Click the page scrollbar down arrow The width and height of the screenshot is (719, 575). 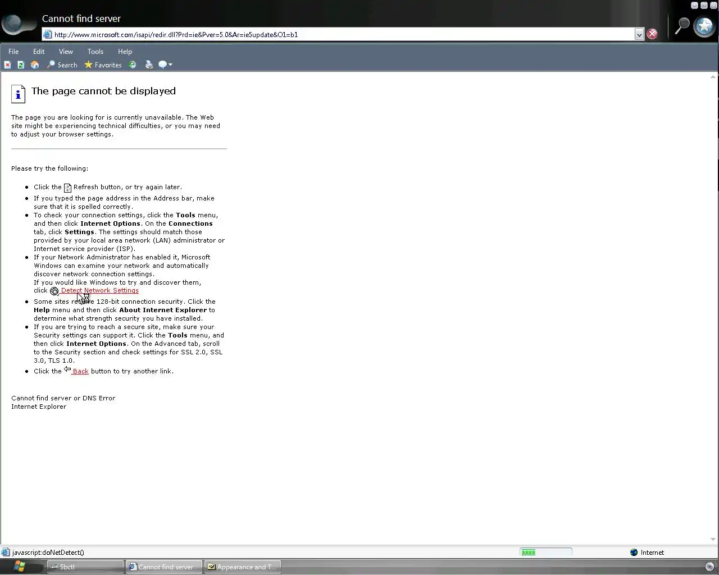pyautogui.click(x=713, y=540)
